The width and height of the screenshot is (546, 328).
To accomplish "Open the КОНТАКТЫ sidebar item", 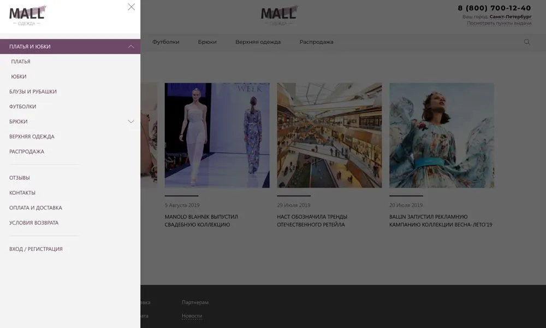I will pos(22,192).
